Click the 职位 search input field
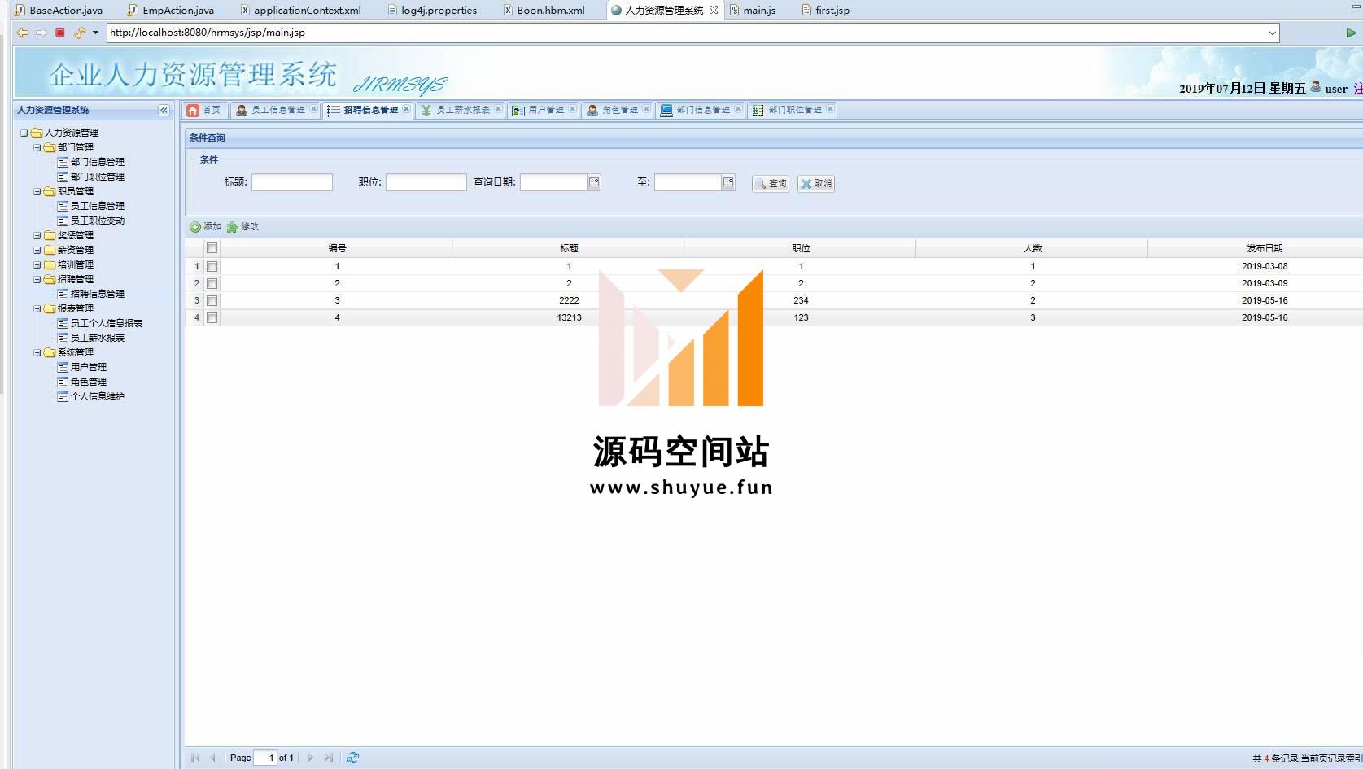This screenshot has width=1363, height=769. (x=426, y=182)
